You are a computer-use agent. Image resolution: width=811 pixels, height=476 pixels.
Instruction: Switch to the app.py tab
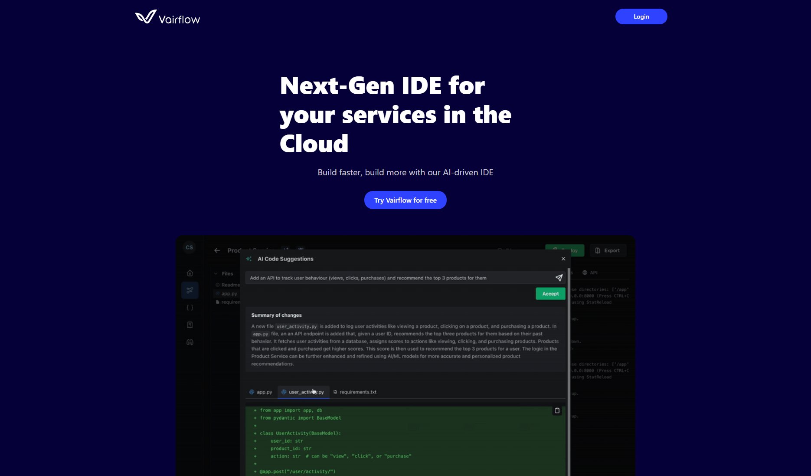tap(261, 392)
